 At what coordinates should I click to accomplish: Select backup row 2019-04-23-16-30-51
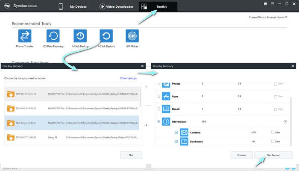[x=72, y=123]
